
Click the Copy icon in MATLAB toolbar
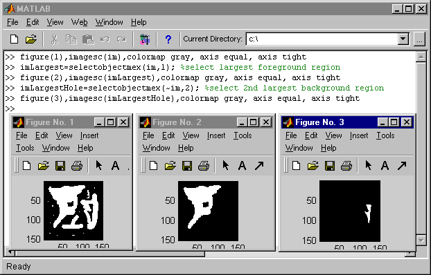click(71, 39)
